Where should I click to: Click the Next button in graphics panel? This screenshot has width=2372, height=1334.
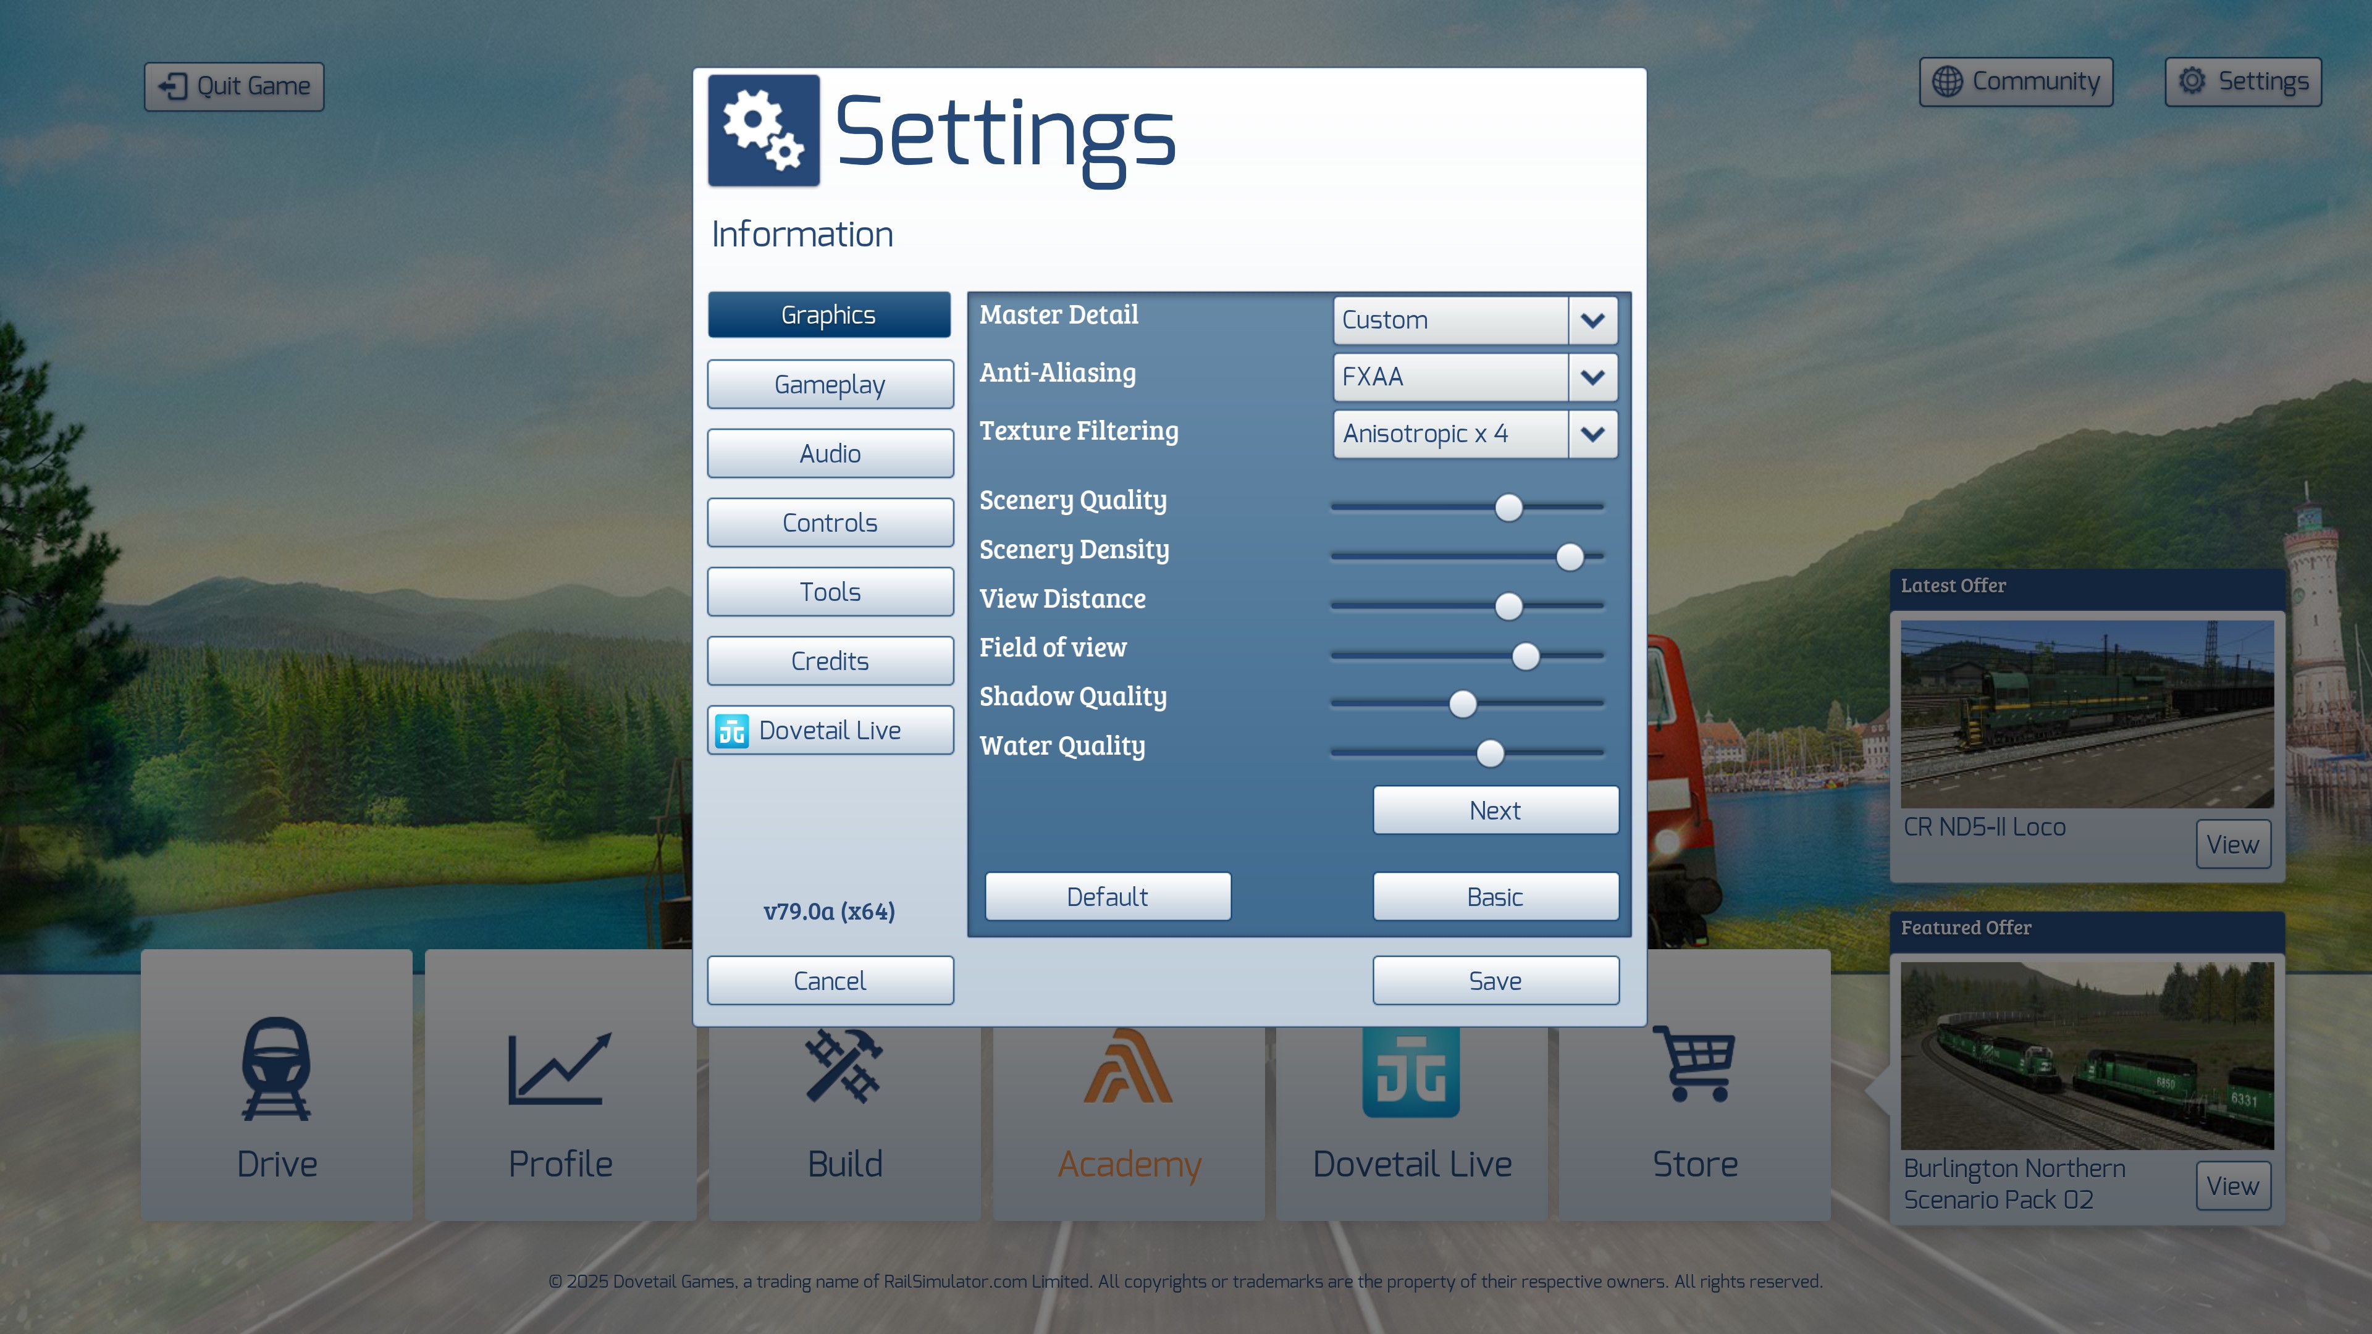1495,810
